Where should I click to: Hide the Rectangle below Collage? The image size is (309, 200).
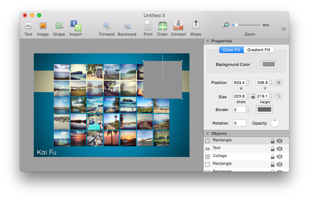tap(279, 164)
